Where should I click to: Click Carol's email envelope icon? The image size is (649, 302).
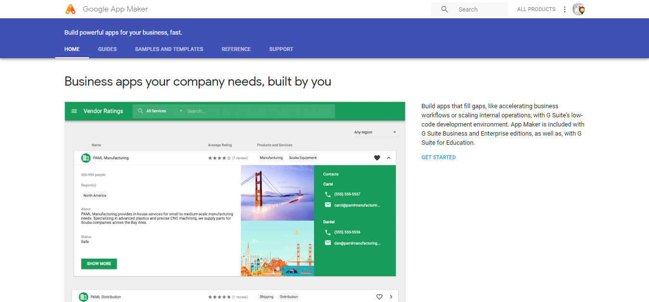(328, 205)
